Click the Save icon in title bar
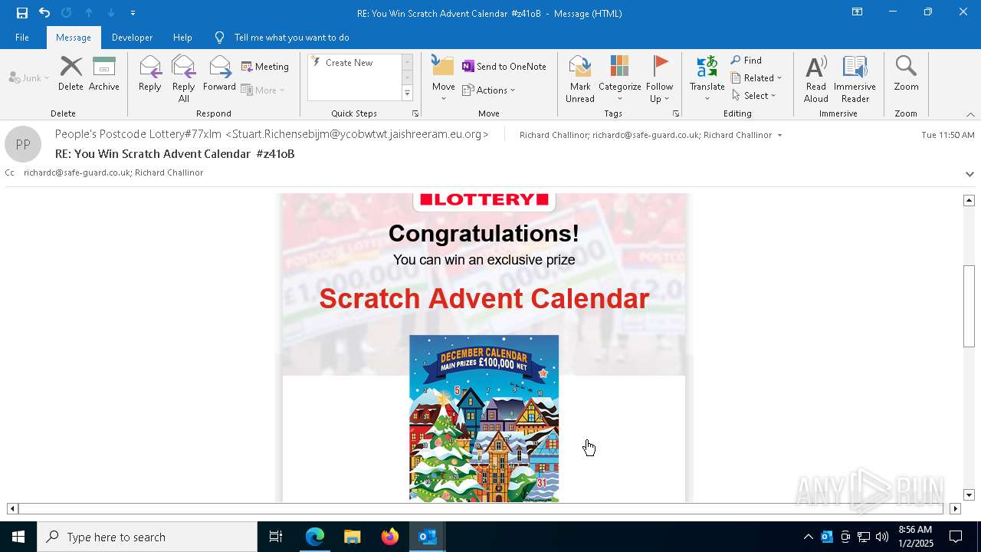This screenshot has height=552, width=981. click(x=22, y=12)
